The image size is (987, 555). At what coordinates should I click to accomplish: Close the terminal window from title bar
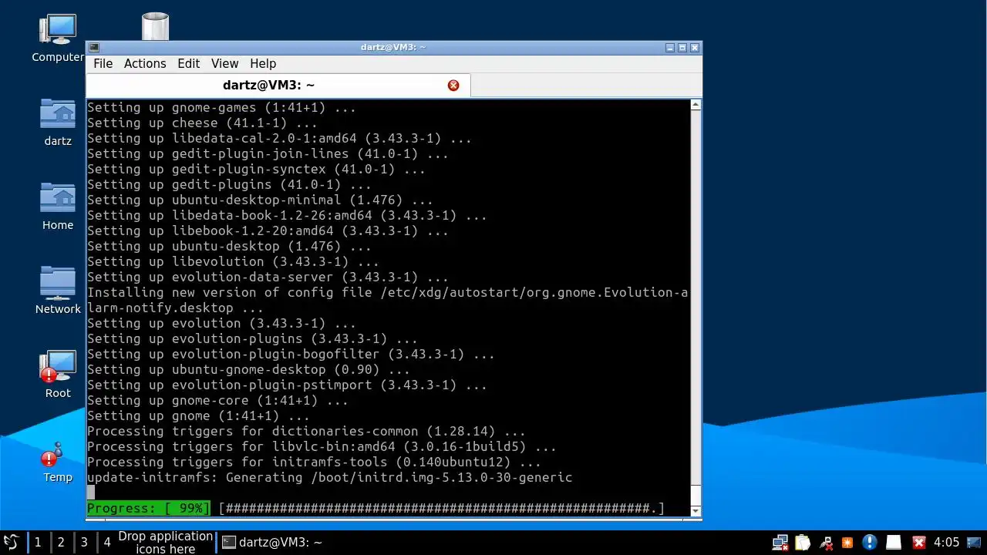695,47
